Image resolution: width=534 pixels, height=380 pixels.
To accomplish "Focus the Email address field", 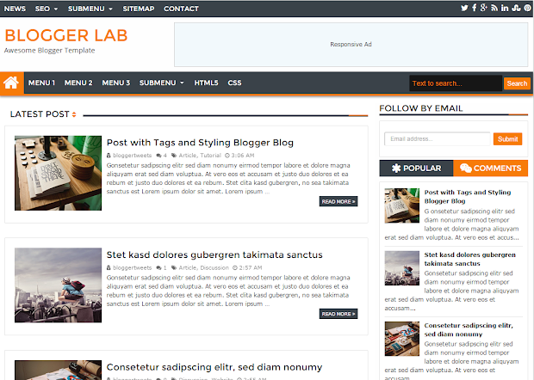I will pos(438,139).
